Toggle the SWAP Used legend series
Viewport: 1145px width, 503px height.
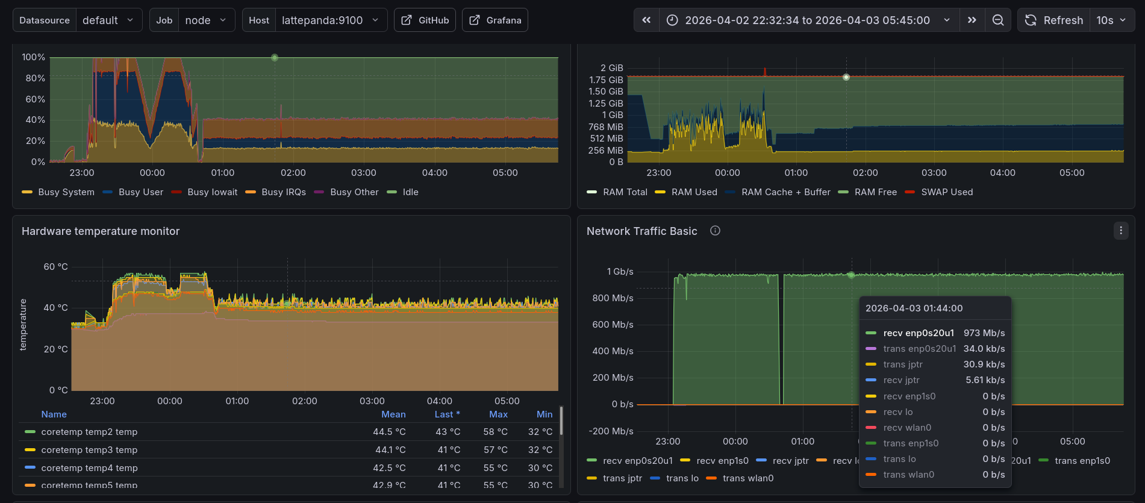pos(946,192)
